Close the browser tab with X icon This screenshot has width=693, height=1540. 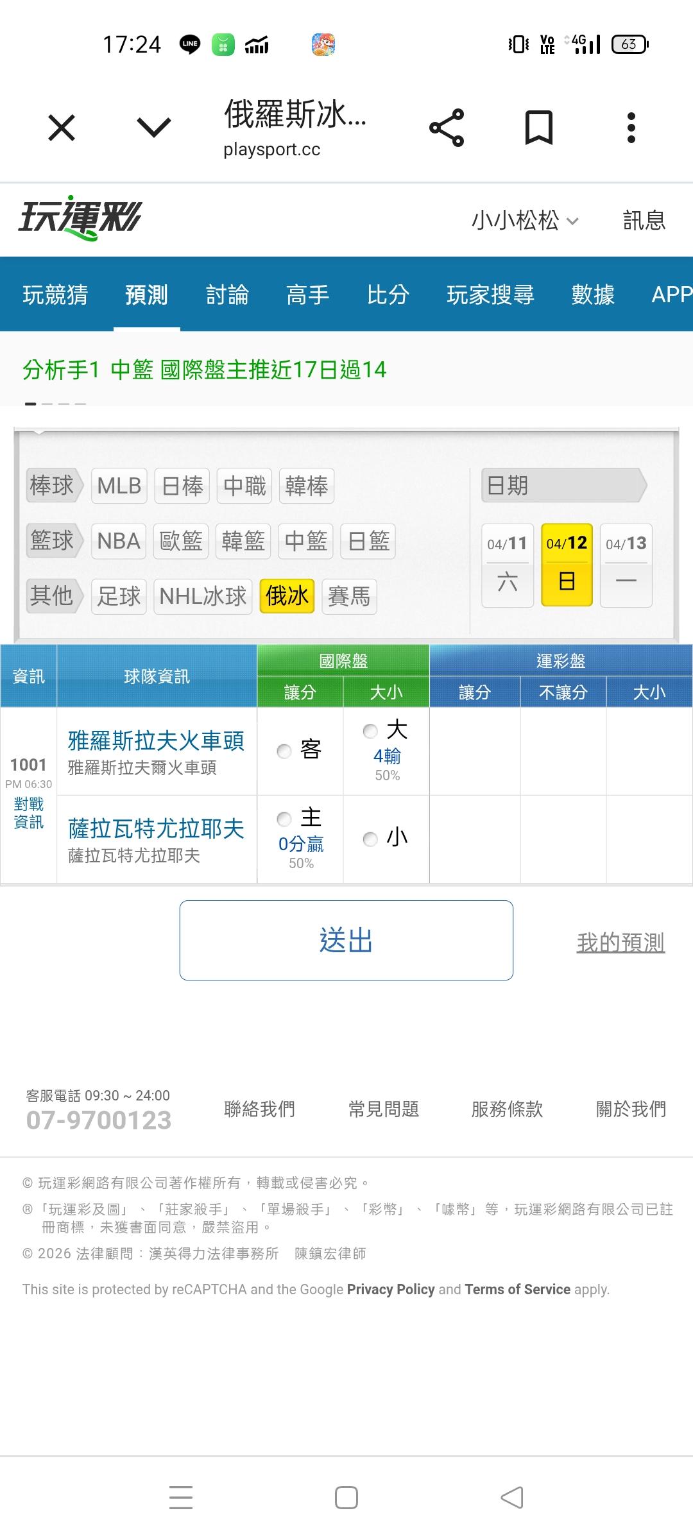(x=62, y=128)
